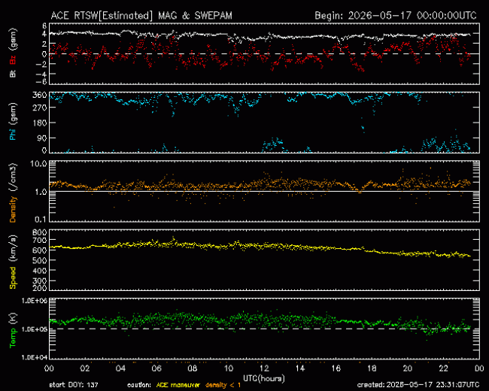Click the cyan 'Phi (gsm)' axis label

13,122
